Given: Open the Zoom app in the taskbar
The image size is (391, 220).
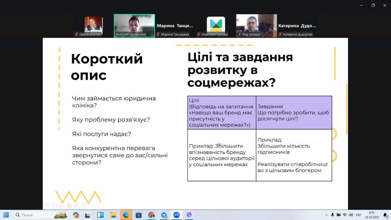Looking at the screenshot, I should point(176,215).
